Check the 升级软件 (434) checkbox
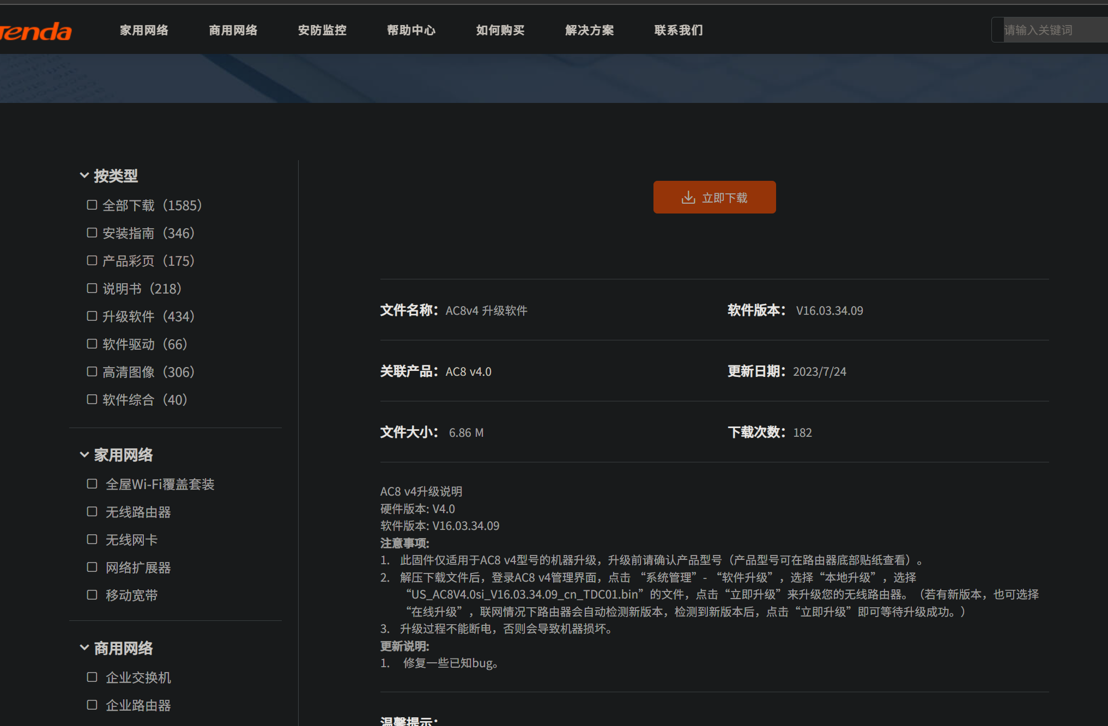Viewport: 1108px width, 726px height. (x=92, y=316)
